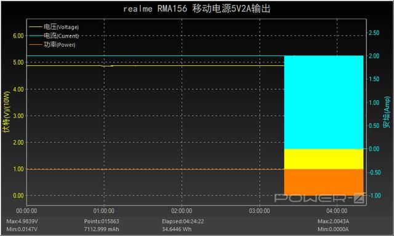The height and width of the screenshot is (236, 394).
Task: Select the 电压(Voltage) legend label
Action: coord(61,27)
